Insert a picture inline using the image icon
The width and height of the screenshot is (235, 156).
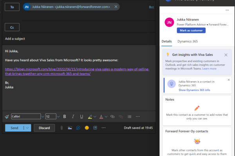70,128
